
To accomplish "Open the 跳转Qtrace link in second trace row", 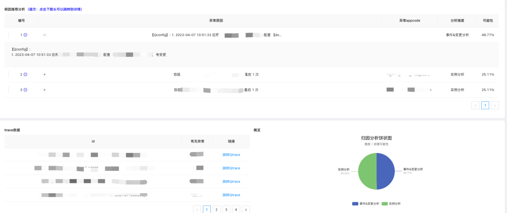I will [231, 168].
